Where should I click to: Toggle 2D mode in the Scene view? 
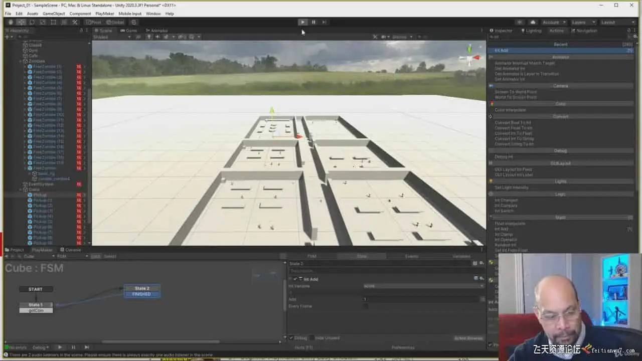[138, 37]
